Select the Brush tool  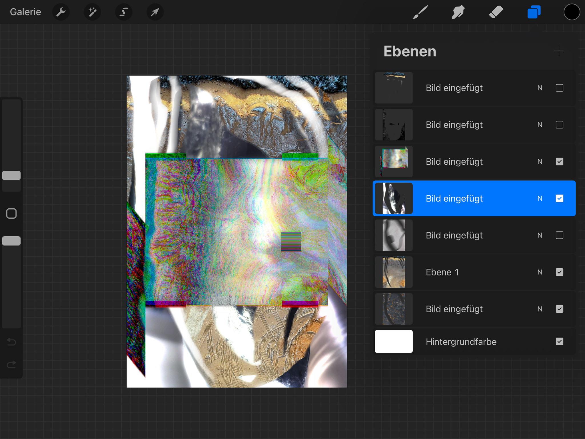tap(420, 12)
